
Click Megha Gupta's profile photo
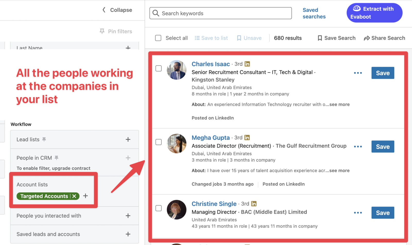pyautogui.click(x=176, y=144)
